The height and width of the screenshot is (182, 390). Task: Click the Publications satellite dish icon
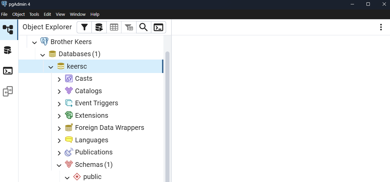(69, 152)
